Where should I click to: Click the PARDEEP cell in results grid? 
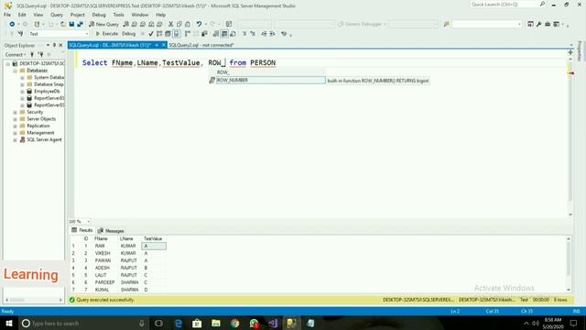coord(104,282)
